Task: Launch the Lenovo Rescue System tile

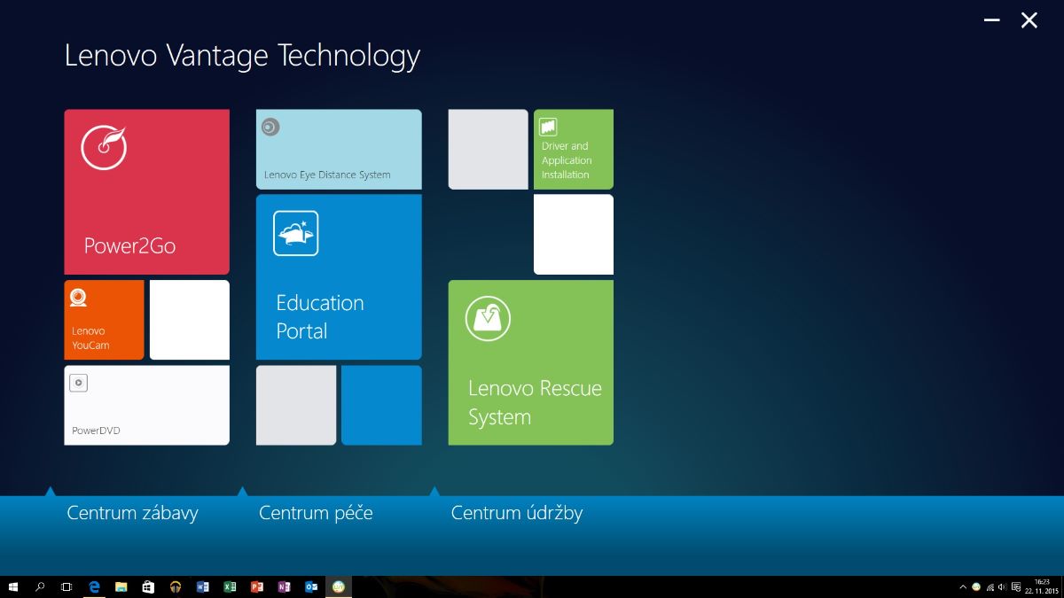Action: tap(530, 362)
